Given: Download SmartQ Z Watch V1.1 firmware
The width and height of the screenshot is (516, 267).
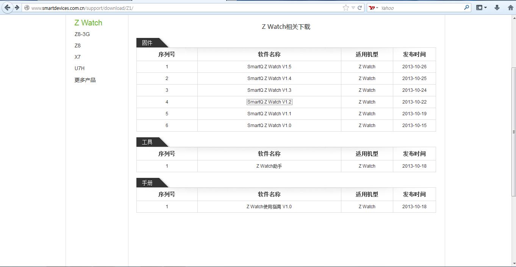Looking at the screenshot, I should [x=269, y=114].
